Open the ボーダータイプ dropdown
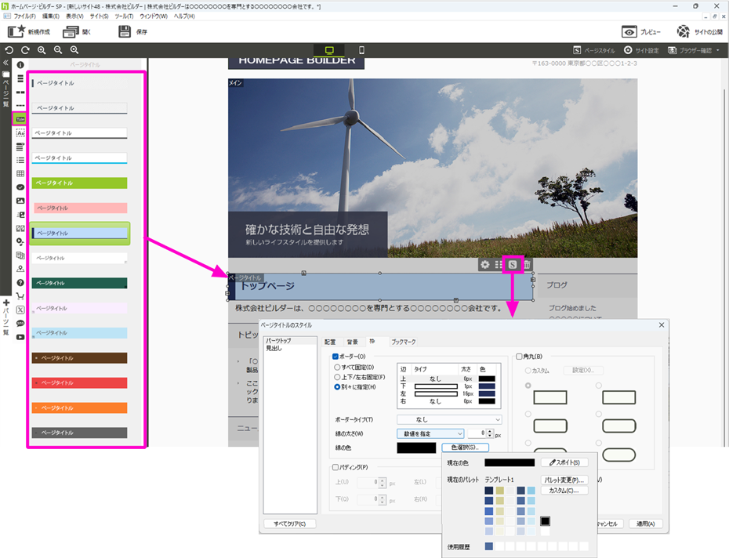The image size is (729, 558). (x=449, y=419)
